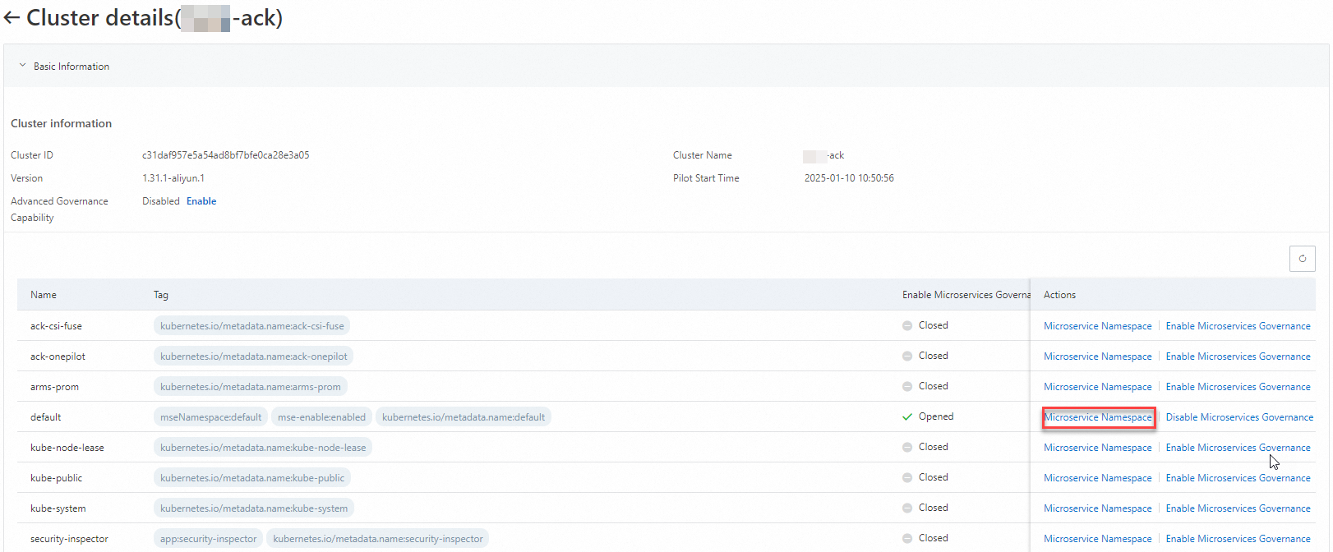Click the mse-enable:enabled tag
The image size is (1333, 552).
click(x=321, y=417)
